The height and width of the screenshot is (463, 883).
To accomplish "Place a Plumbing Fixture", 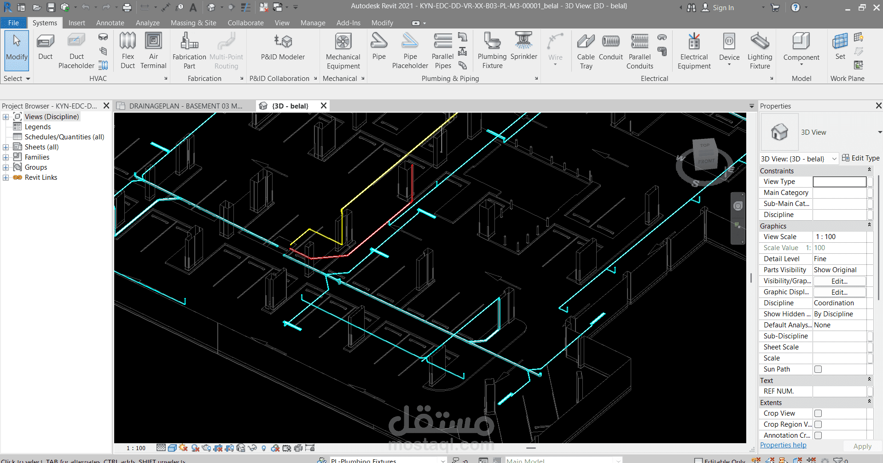I will (492, 51).
